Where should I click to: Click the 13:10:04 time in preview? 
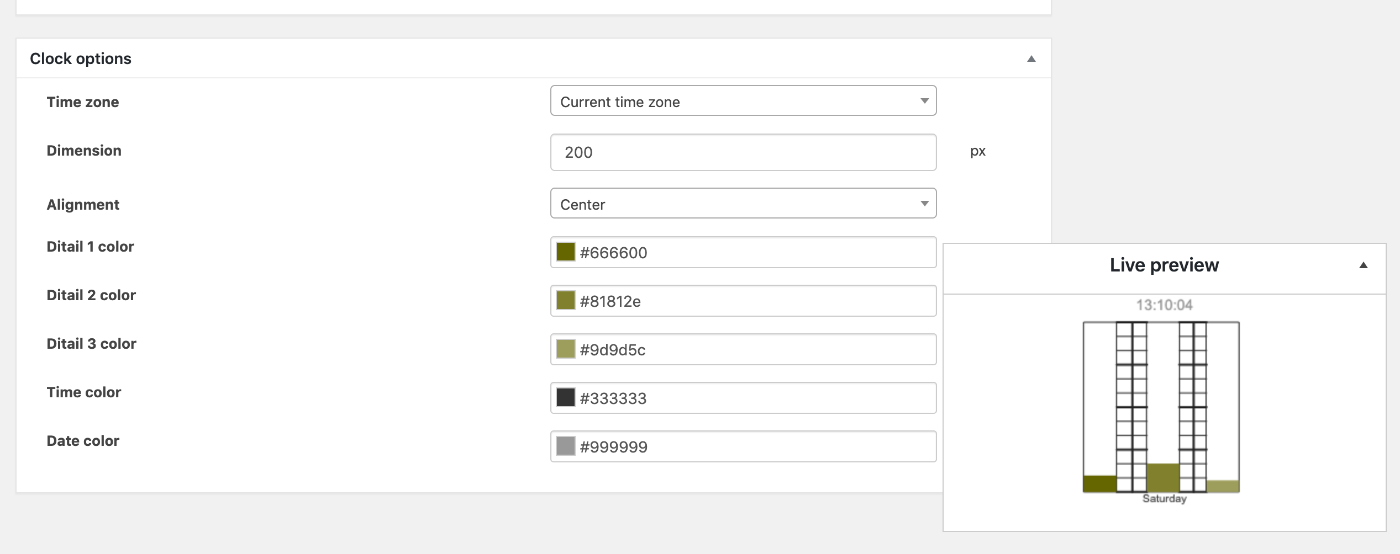[1164, 305]
